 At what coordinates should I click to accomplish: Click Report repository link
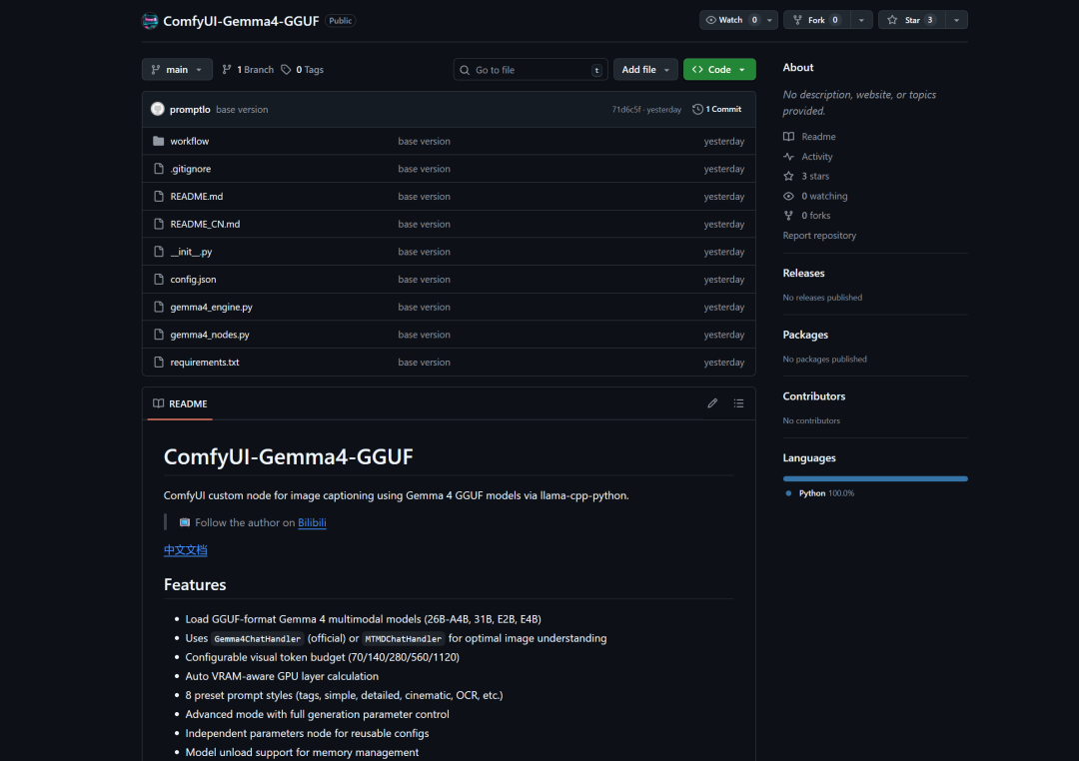pos(819,236)
